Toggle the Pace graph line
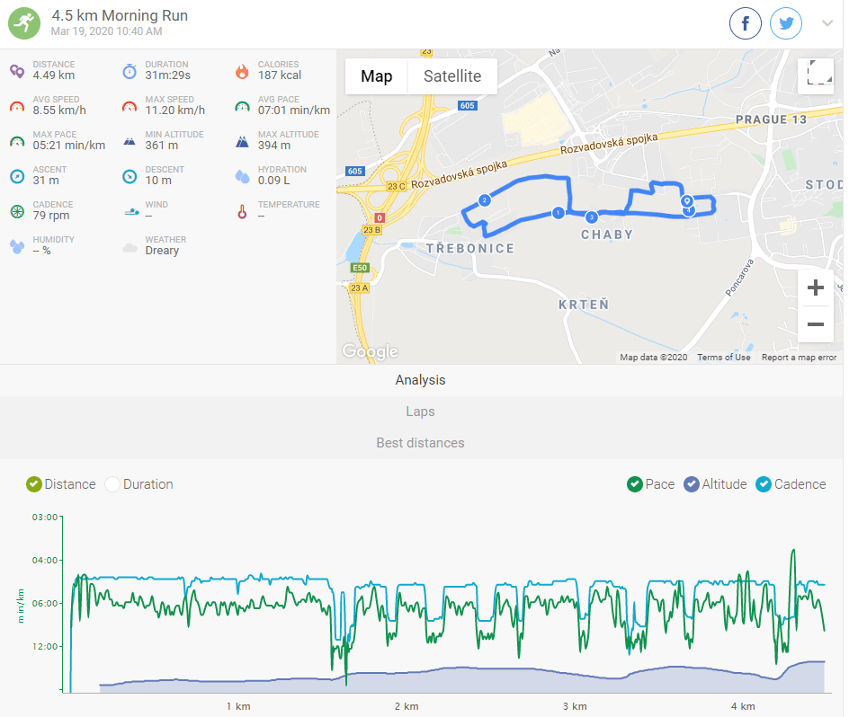Viewport: 849px width, 717px height. (635, 484)
